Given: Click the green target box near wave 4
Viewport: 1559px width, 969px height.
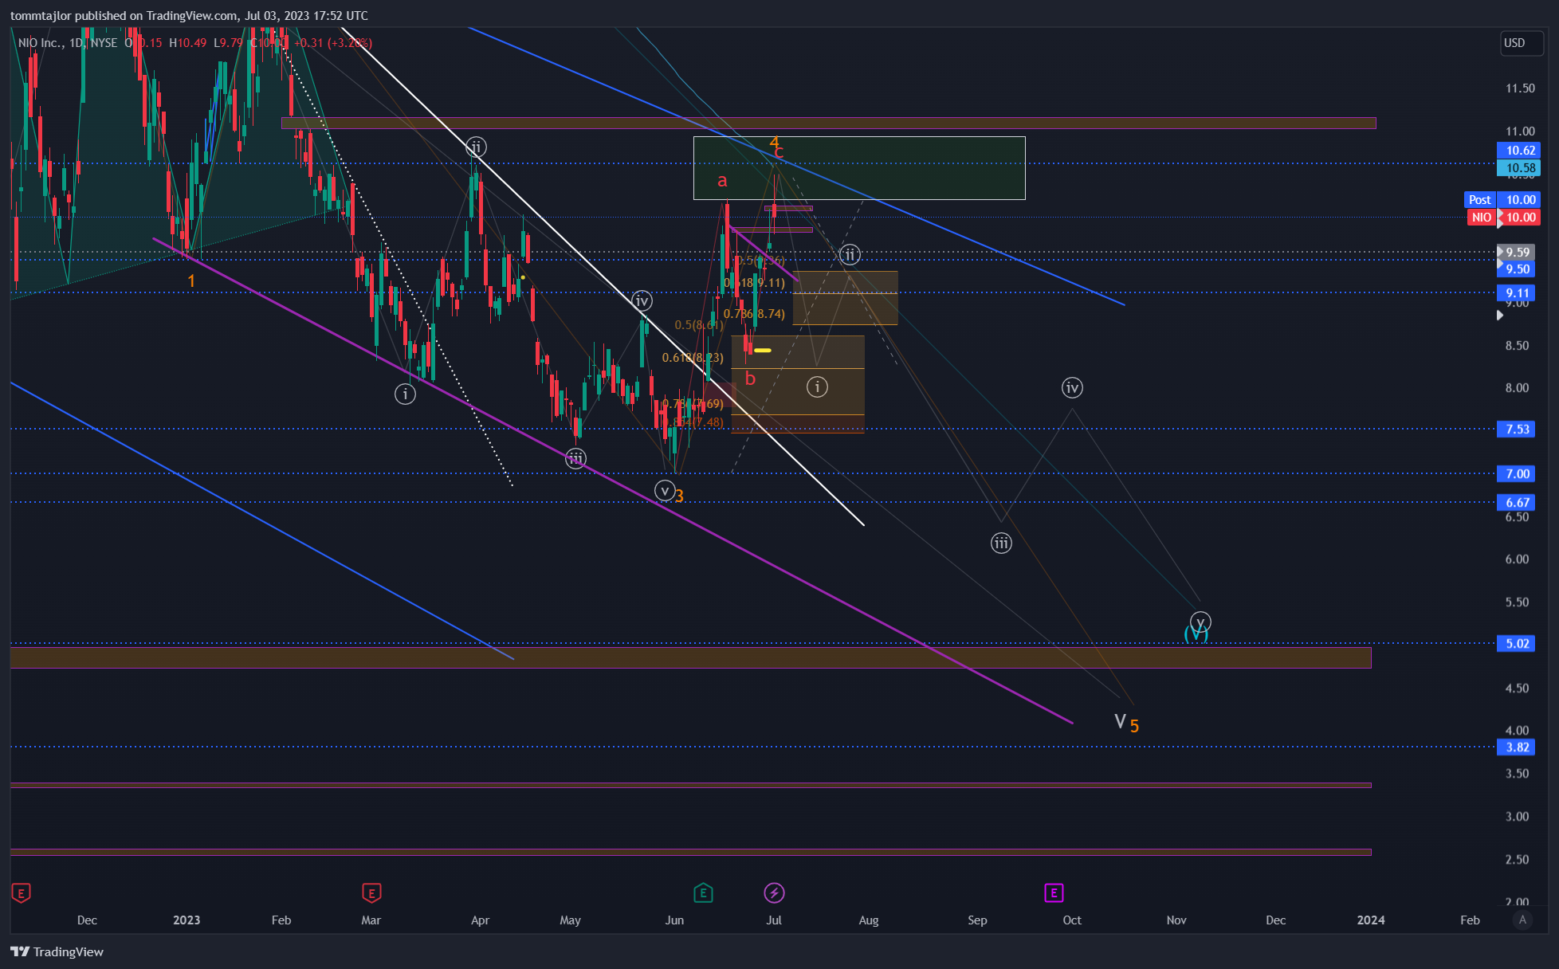Looking at the screenshot, I should pyautogui.click(x=859, y=168).
